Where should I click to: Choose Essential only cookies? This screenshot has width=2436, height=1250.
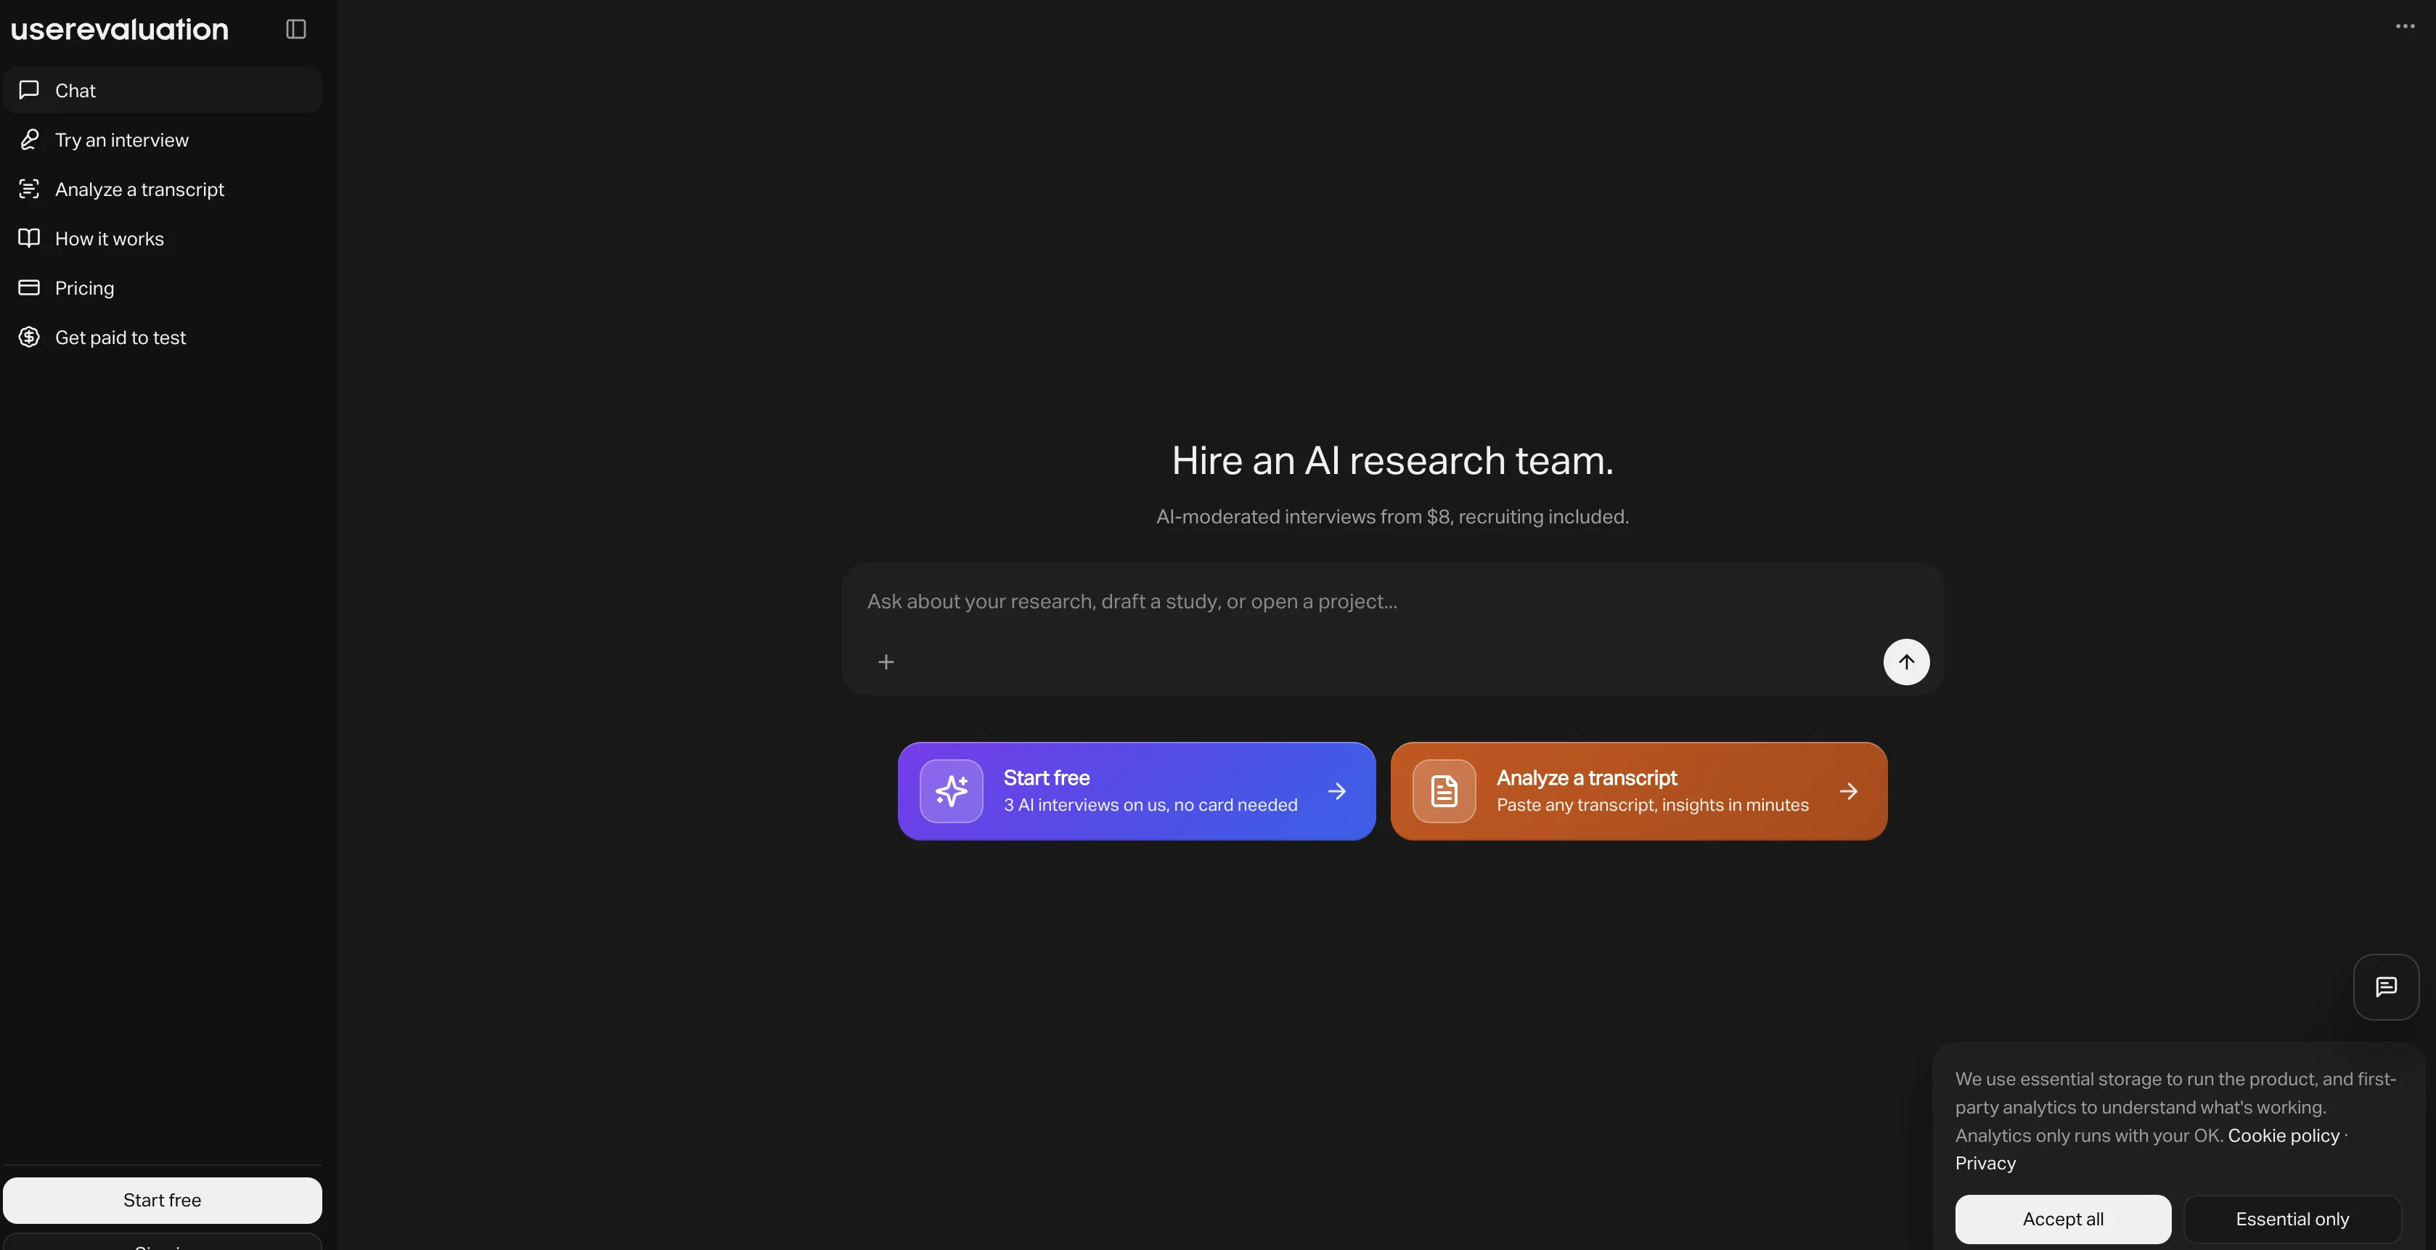2292,1219
